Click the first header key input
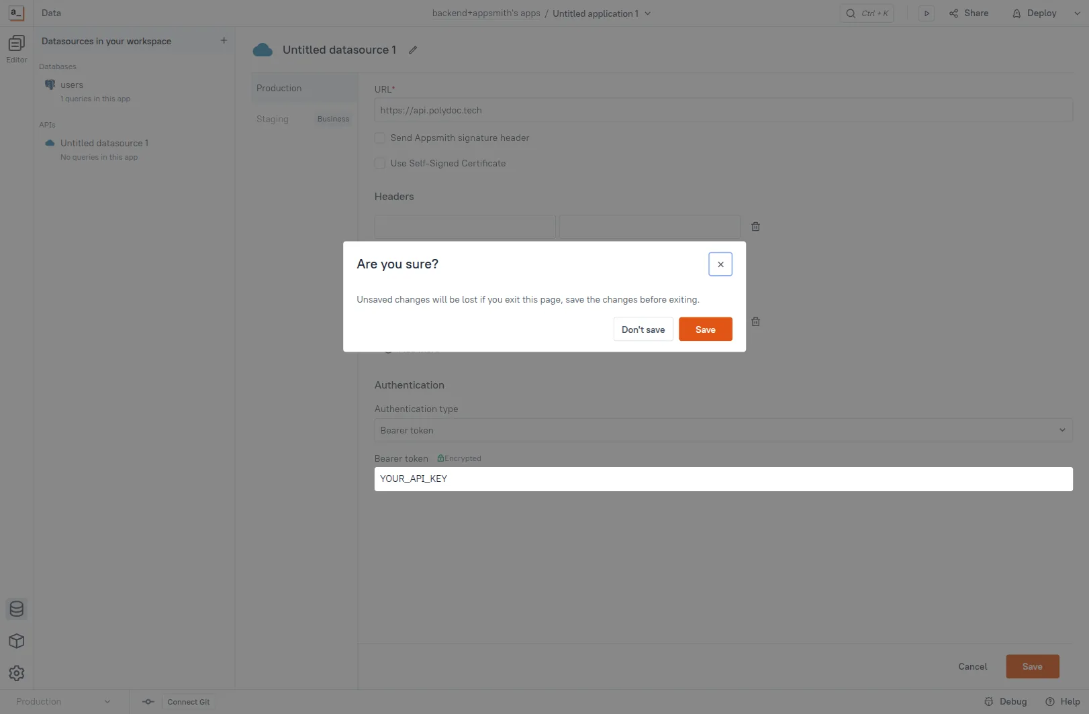1089x714 pixels. pyautogui.click(x=465, y=227)
